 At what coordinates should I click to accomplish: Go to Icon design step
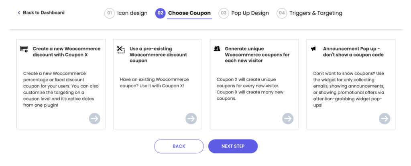[x=132, y=13]
